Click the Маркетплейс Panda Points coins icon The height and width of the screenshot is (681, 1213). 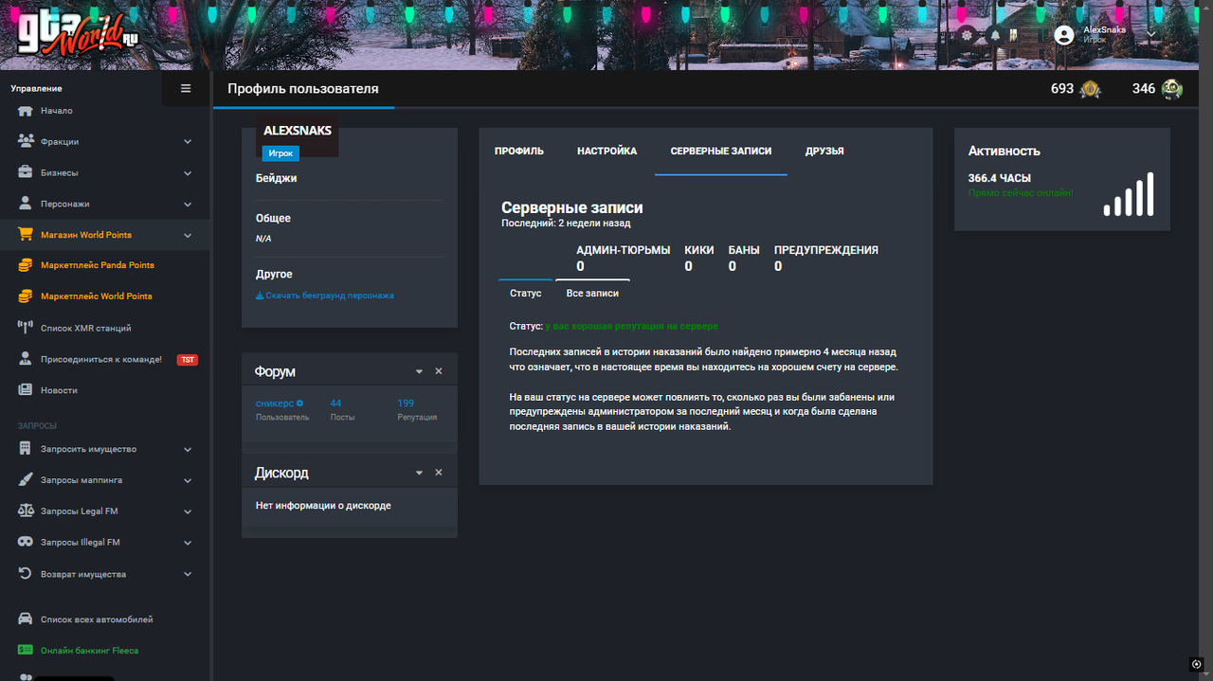(26, 265)
